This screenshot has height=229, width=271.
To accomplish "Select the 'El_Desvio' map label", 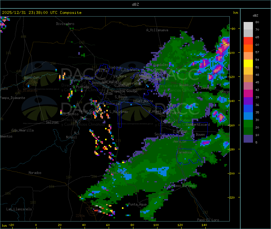I will 70,114.
